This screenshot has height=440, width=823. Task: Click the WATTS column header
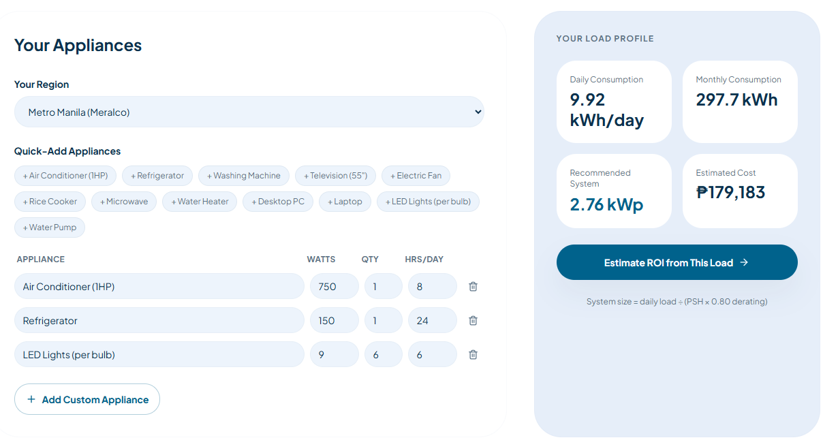click(x=321, y=260)
